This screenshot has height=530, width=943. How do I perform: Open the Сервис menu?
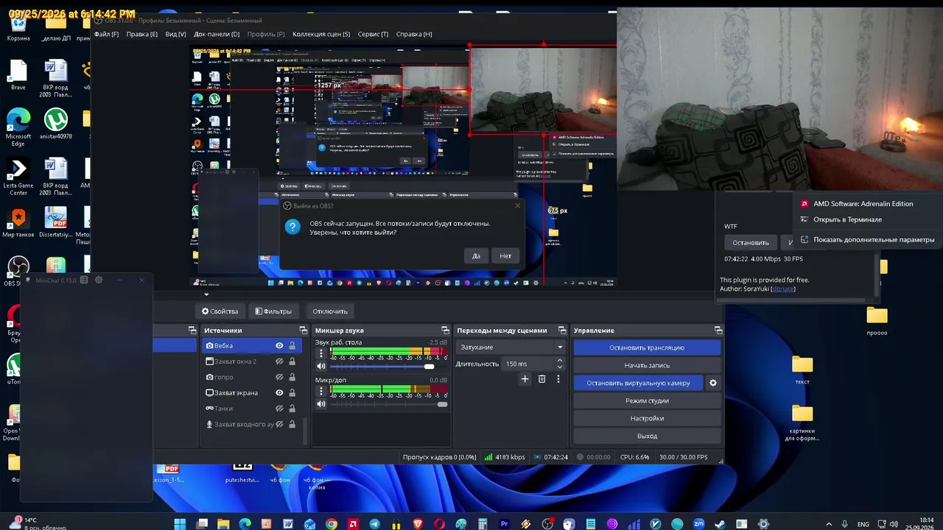tap(373, 34)
